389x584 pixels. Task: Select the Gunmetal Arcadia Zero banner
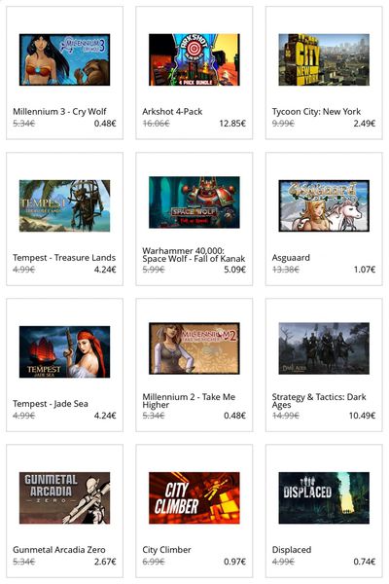tap(64, 497)
